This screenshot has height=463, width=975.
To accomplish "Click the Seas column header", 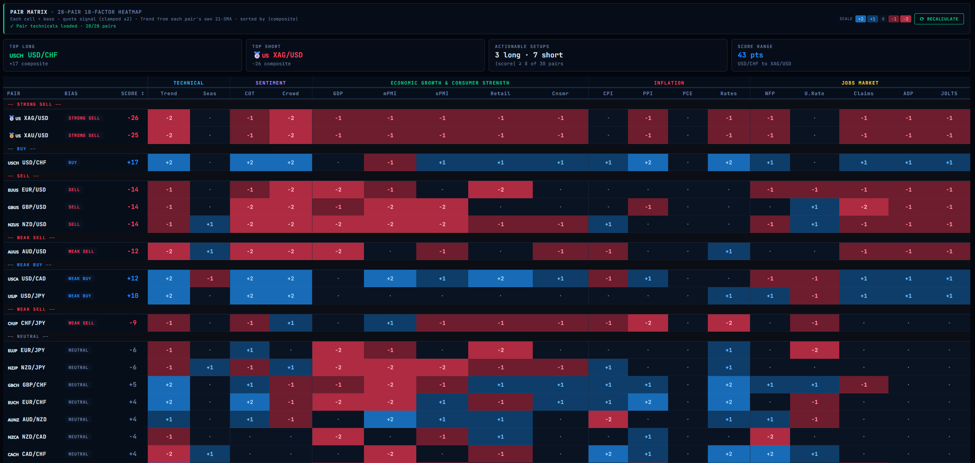I will 210,94.
